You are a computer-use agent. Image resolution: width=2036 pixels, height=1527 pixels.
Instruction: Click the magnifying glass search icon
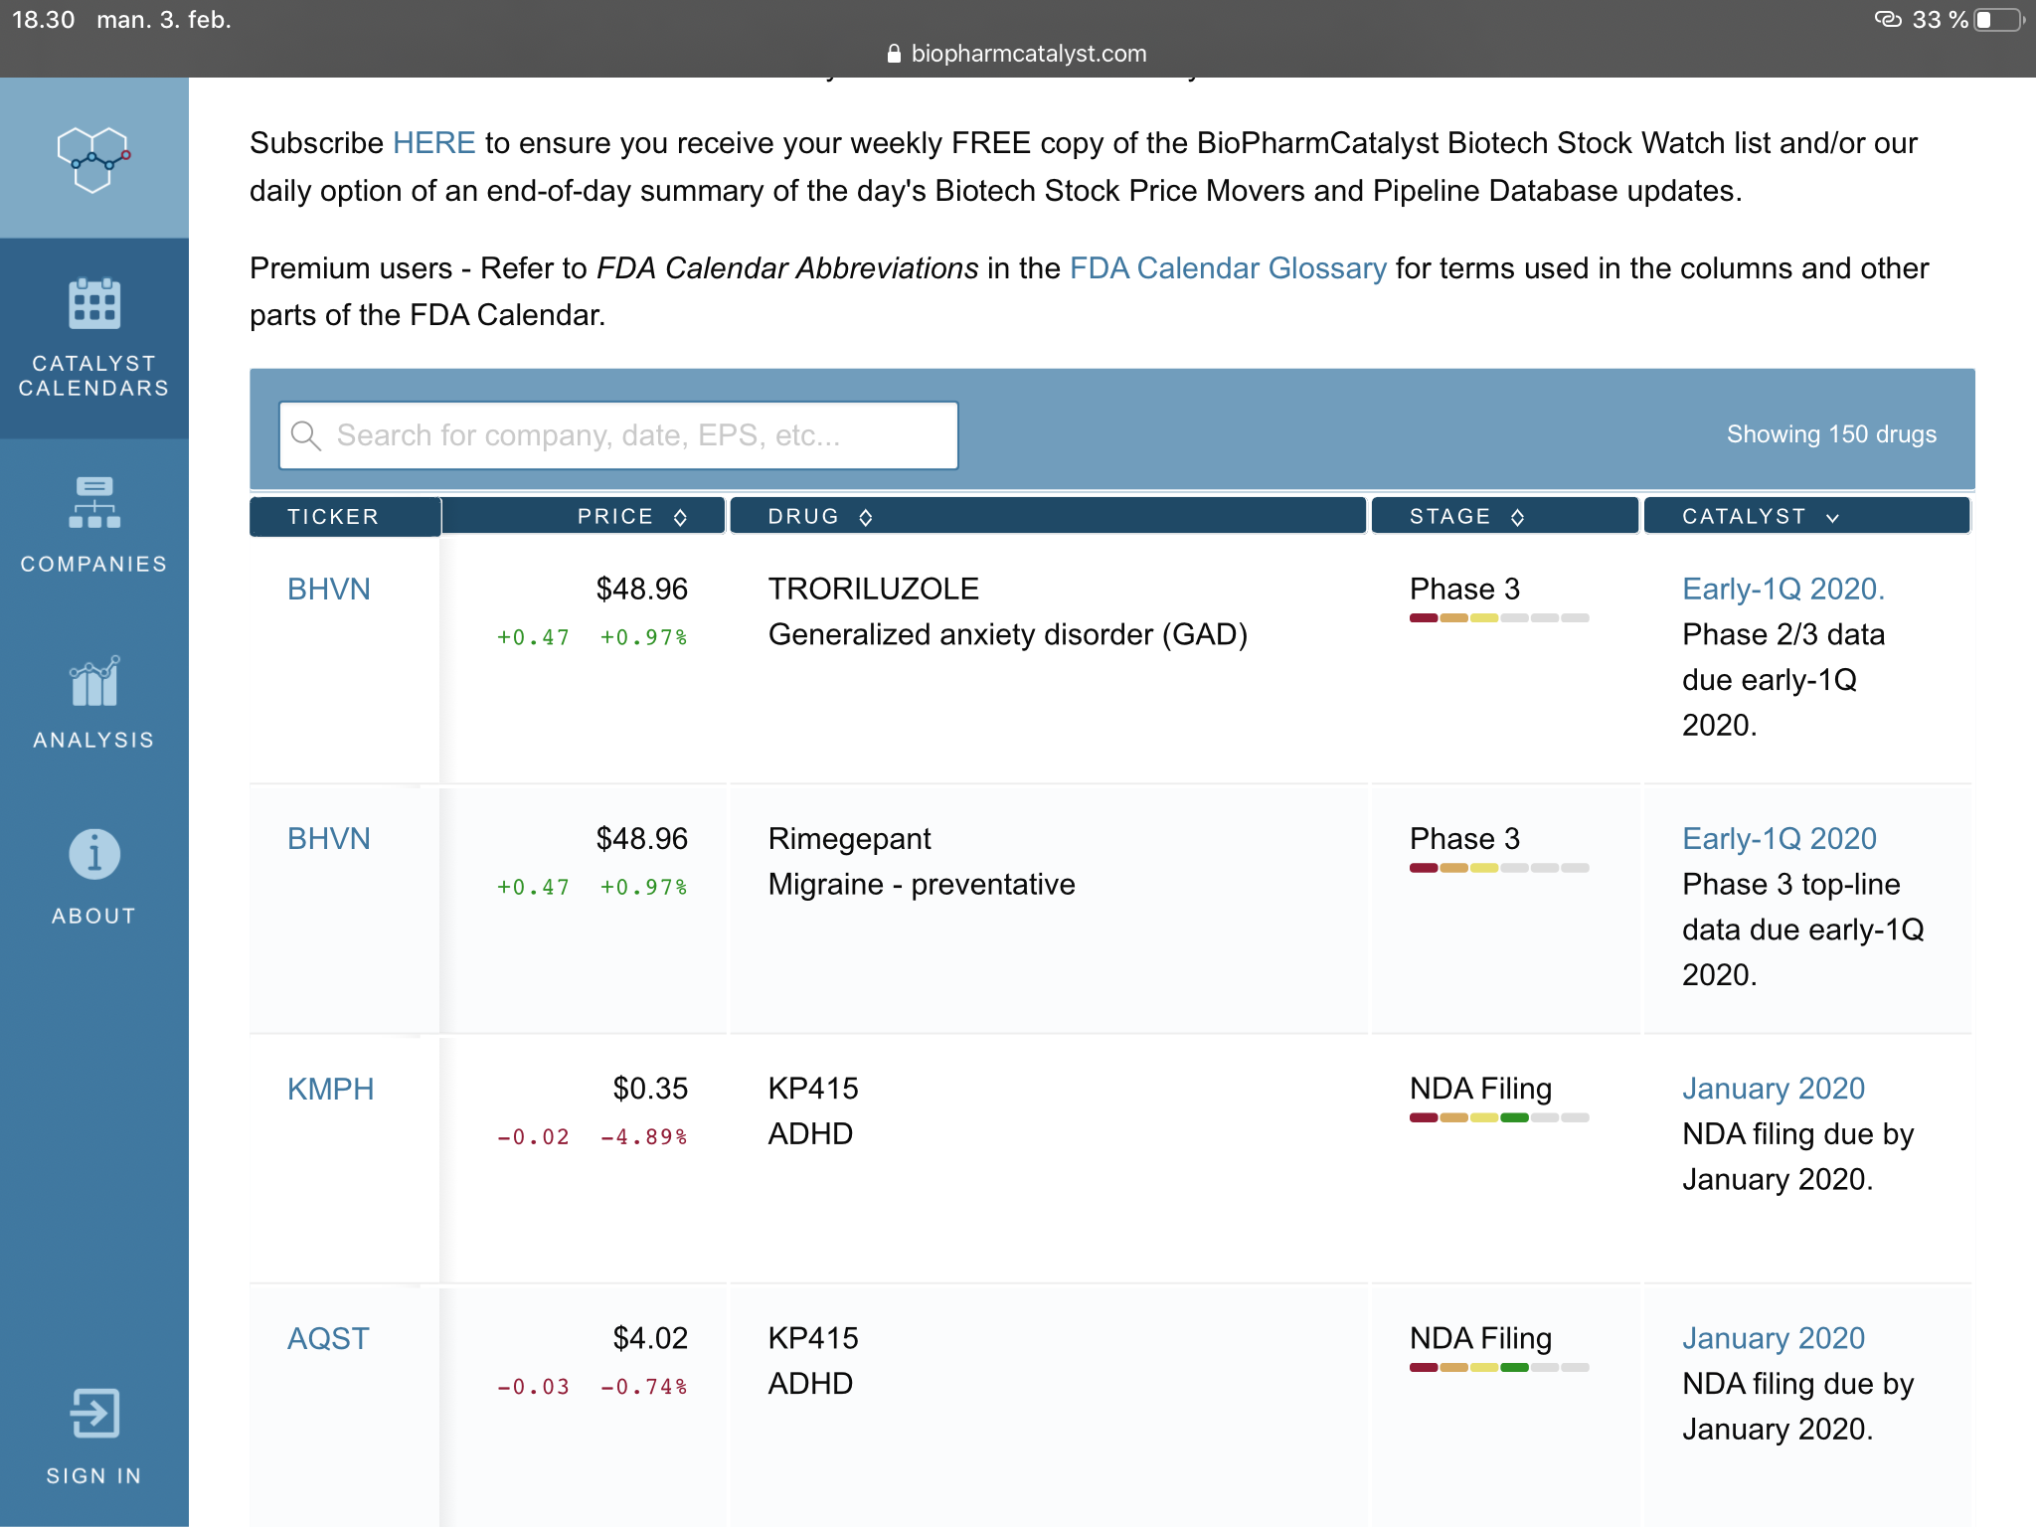coord(306,435)
